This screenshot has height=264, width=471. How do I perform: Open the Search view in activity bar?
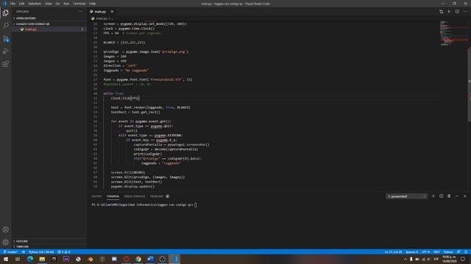coord(6,26)
